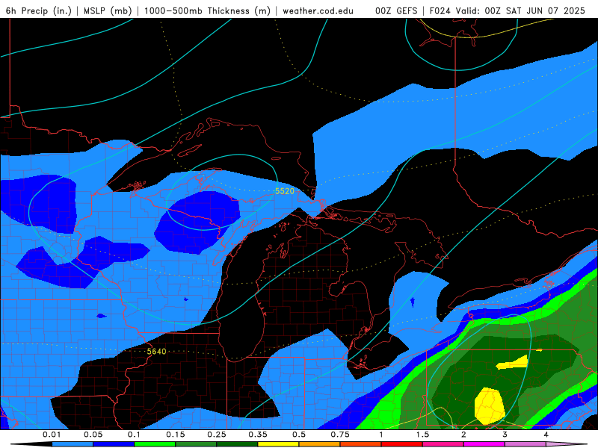Click the bright green 0.1–0.15 legend swatch

(x=155, y=444)
